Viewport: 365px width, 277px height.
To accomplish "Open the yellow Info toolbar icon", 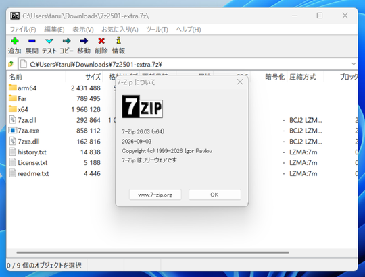I will point(118,40).
